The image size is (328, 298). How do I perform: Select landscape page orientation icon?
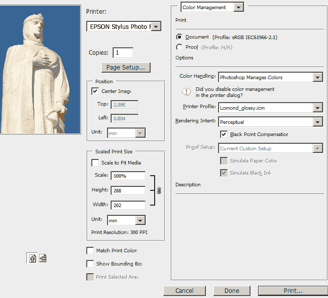pyautogui.click(x=43, y=258)
